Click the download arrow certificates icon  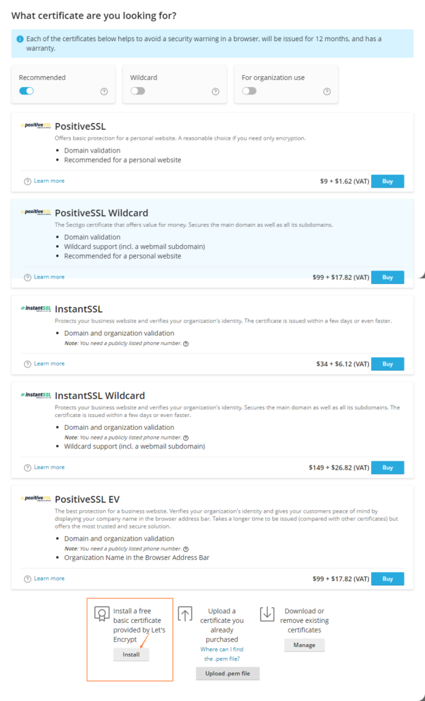point(267,614)
